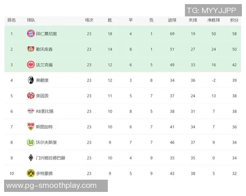Click the 排名 column header
This screenshot has height=196, width=246.
[12, 20]
